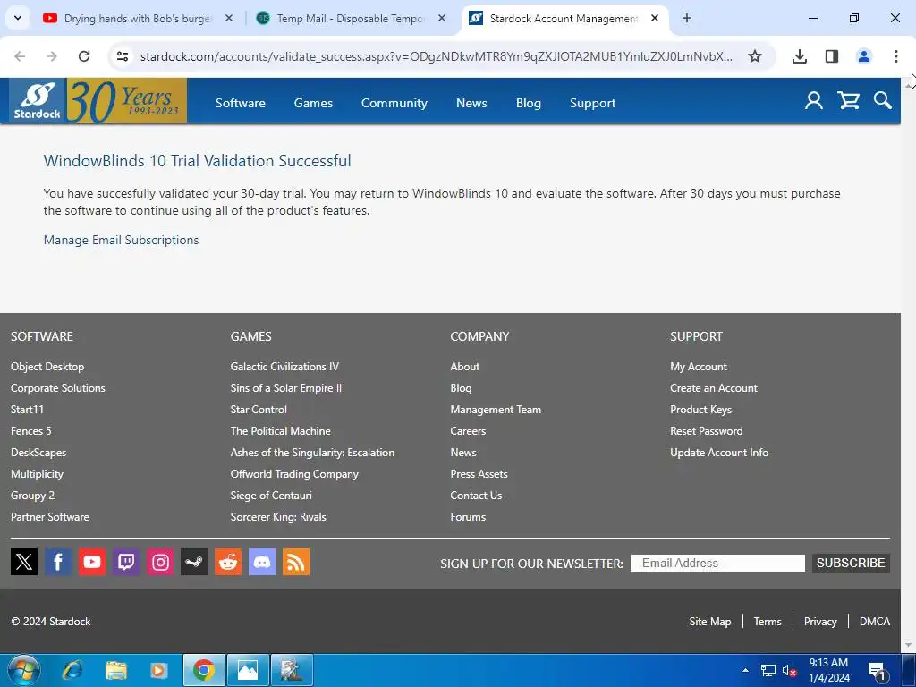Screen dimensions: 916x687
Task: Close the Temp Mail tab
Action: [x=442, y=18]
